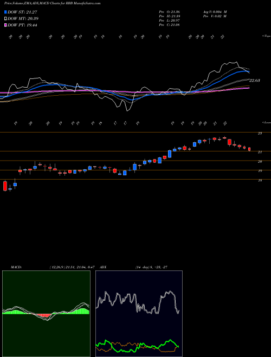Click the magenta DOW PT legend swatch
The width and height of the screenshot is (271, 357).
click(x=6, y=25)
